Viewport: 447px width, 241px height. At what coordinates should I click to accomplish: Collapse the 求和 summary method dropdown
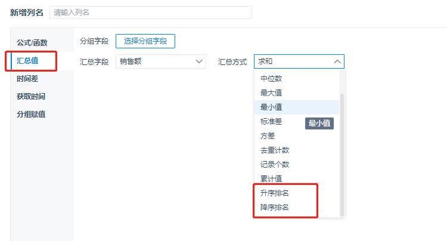click(299, 61)
